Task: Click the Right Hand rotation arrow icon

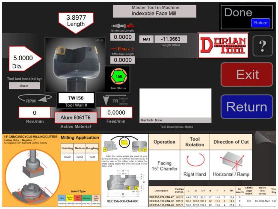Action: click(x=195, y=160)
